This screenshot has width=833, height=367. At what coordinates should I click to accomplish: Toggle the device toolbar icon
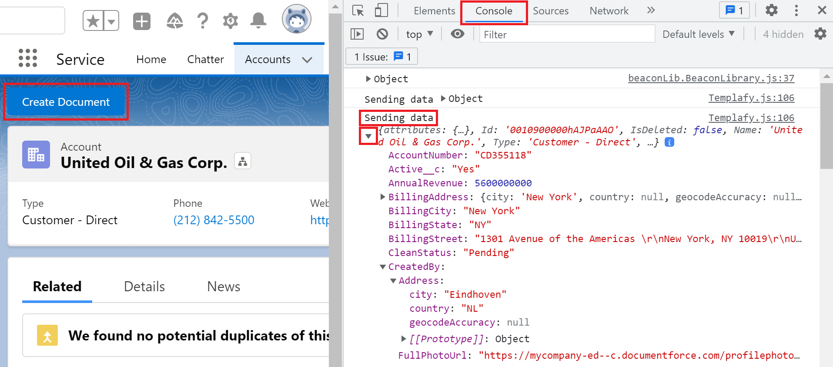[381, 10]
